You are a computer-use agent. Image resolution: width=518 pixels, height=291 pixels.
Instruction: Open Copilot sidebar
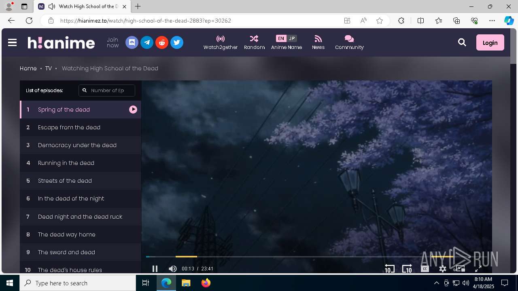point(509,21)
